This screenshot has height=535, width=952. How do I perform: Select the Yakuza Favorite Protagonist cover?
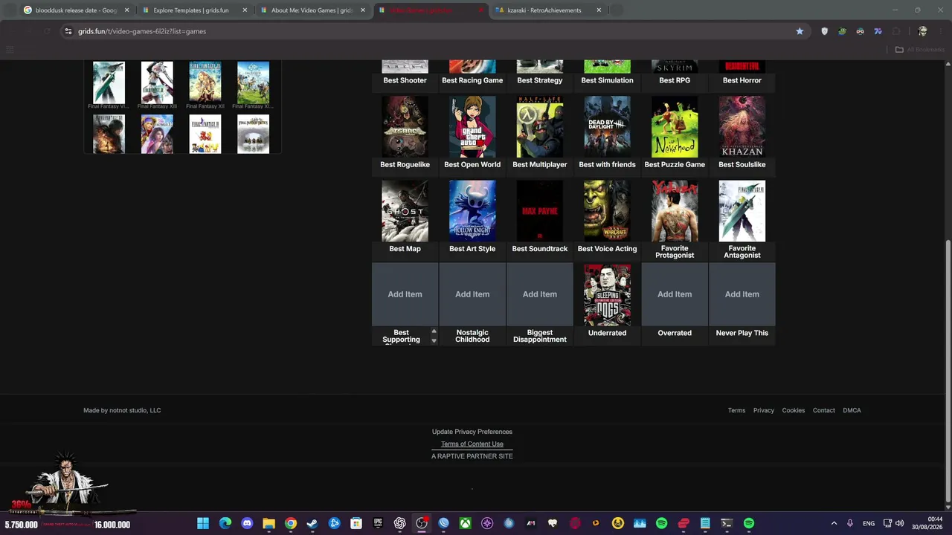[675, 211]
